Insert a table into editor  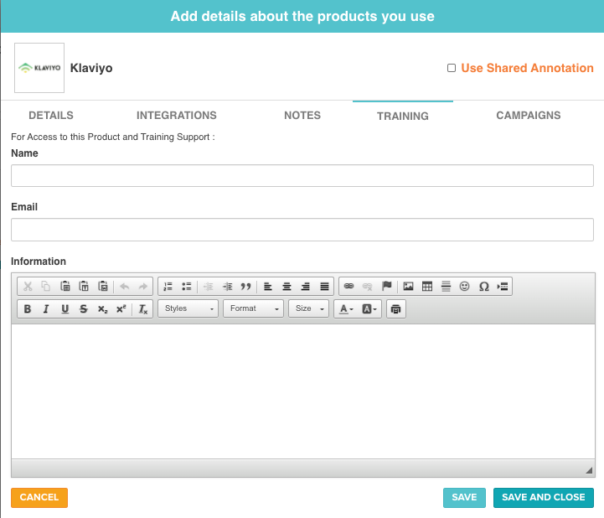coord(427,287)
